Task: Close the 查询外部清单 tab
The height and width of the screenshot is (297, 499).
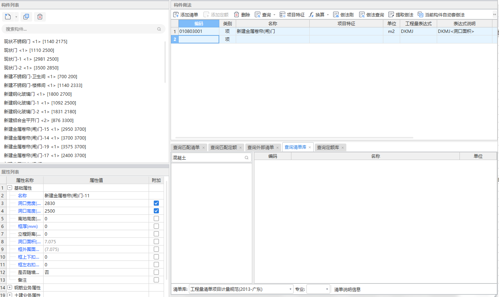Action: tap(278, 148)
